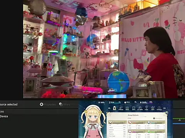
Task: Click the blue stat category icon
Action: pos(149,122)
